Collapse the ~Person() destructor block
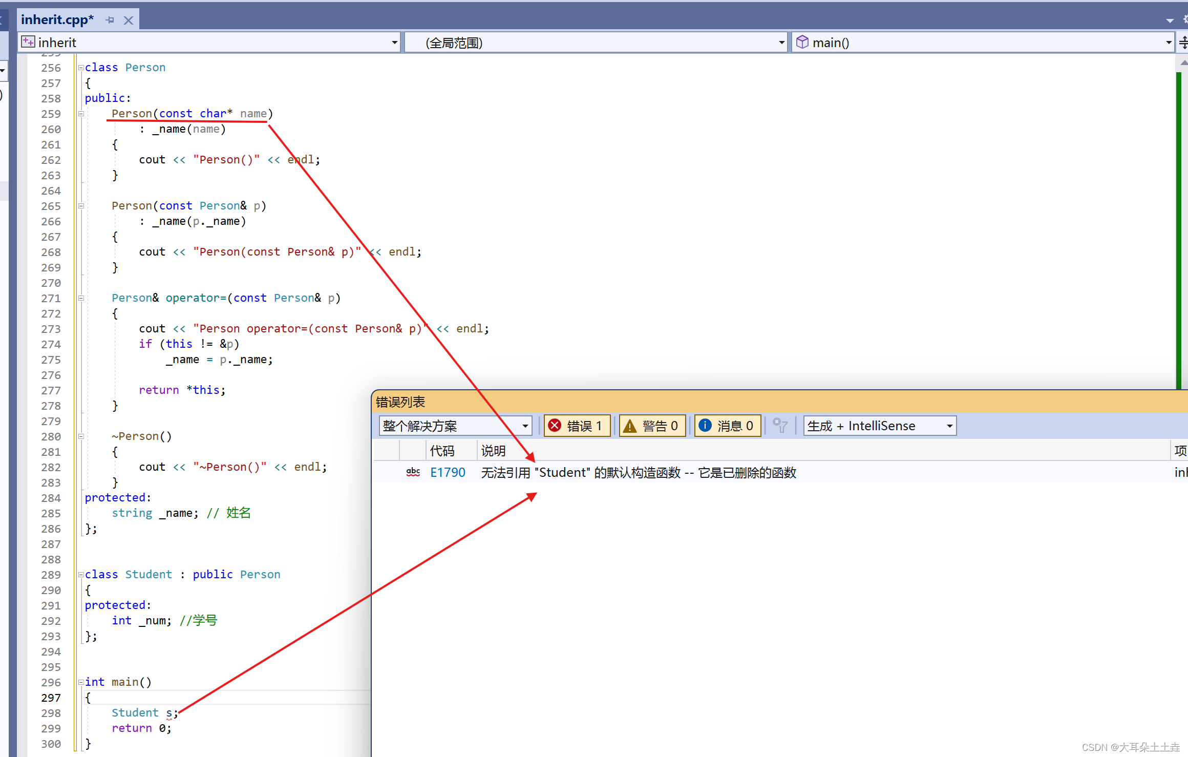1188x757 pixels. pyautogui.click(x=81, y=436)
